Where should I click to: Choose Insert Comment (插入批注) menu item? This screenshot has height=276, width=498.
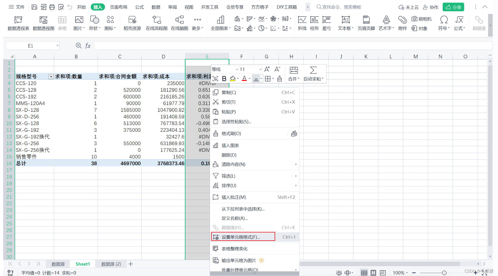click(255, 197)
